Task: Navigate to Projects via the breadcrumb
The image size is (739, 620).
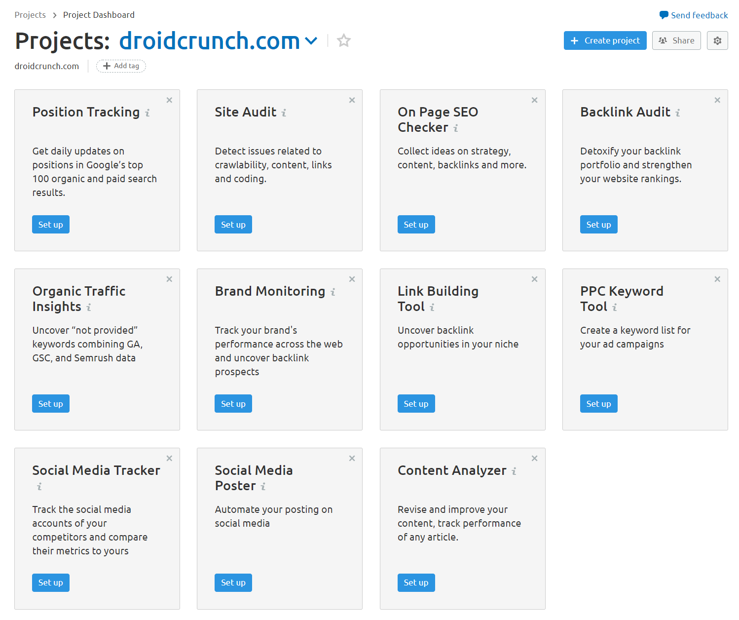Action: coord(30,15)
